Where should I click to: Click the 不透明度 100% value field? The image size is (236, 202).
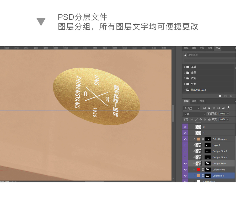(x=222, y=114)
